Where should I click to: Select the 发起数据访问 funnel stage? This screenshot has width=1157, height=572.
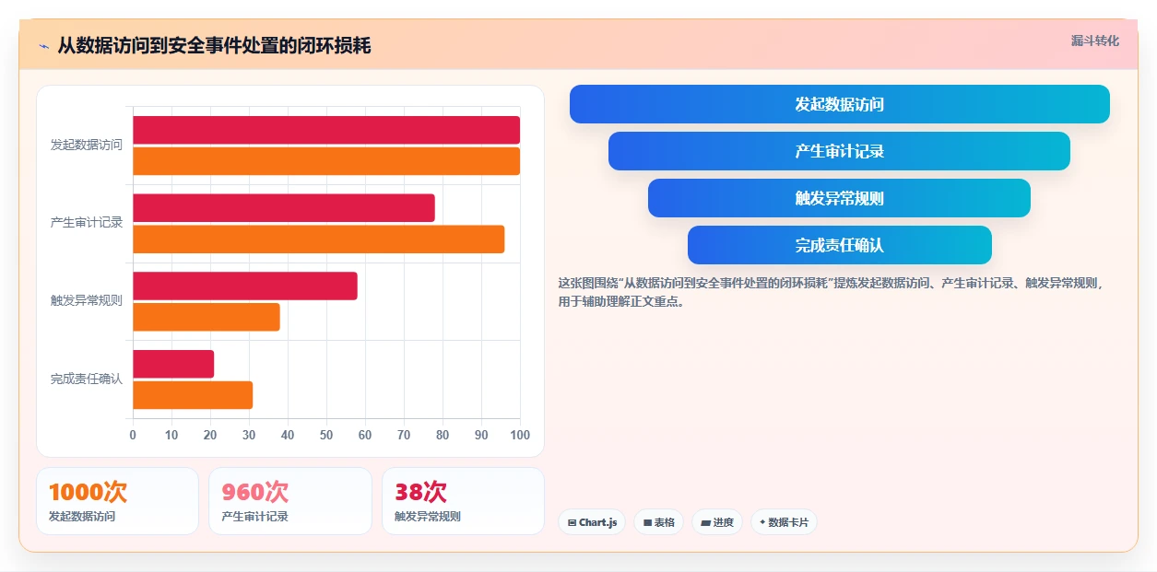click(840, 104)
